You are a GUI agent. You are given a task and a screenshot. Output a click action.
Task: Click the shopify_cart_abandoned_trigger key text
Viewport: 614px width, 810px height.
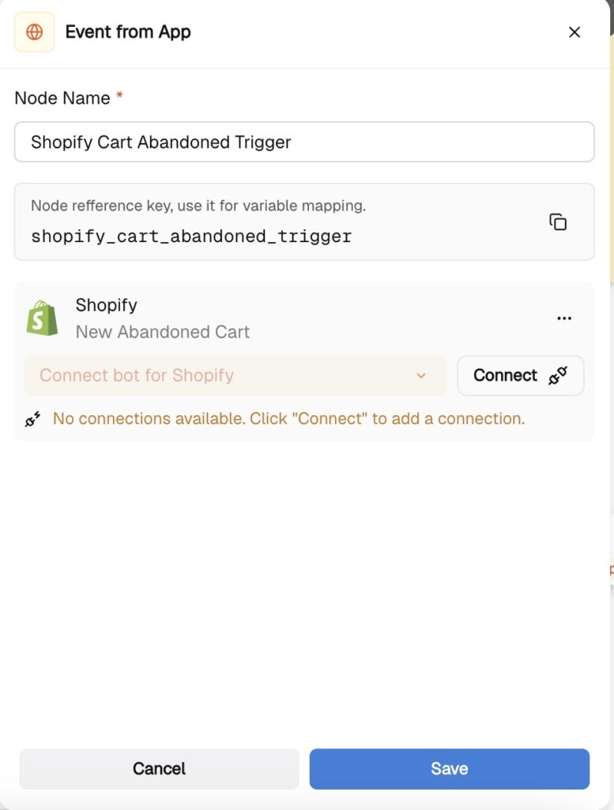[x=191, y=236]
